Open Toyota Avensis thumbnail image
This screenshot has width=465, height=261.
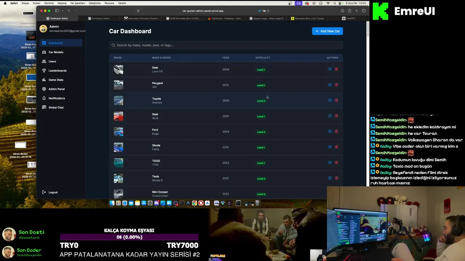118,100
